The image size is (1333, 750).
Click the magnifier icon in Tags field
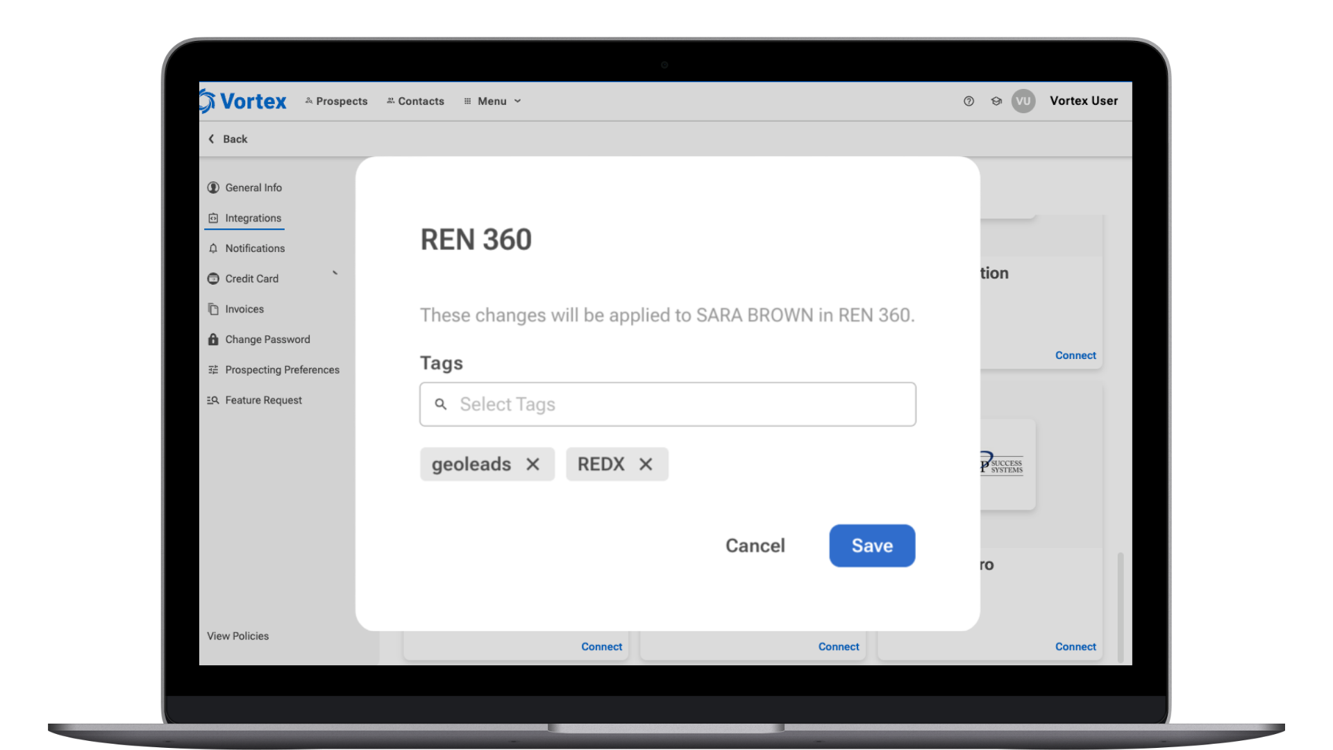(x=440, y=404)
